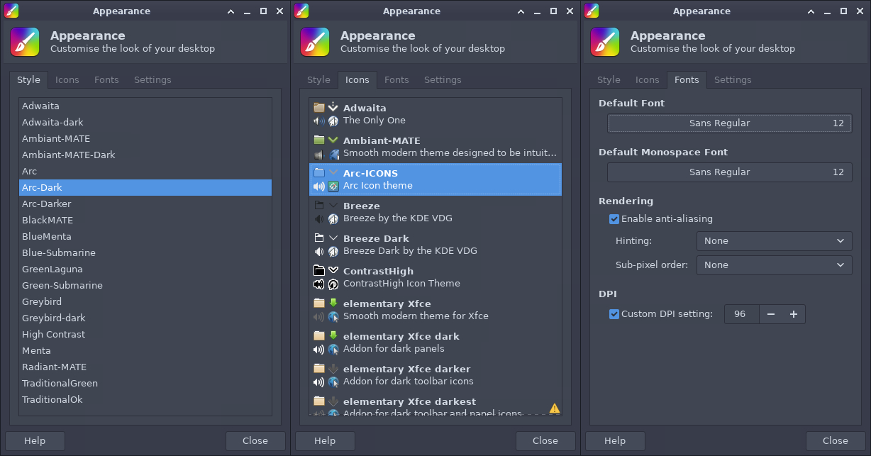
Task: Select the Arc-Darker style
Action: pyautogui.click(x=145, y=204)
